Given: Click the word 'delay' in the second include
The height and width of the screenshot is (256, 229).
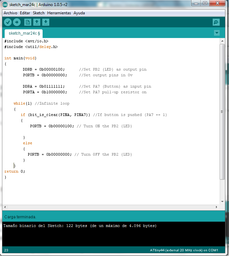Looking at the screenshot, I should (x=45, y=47).
